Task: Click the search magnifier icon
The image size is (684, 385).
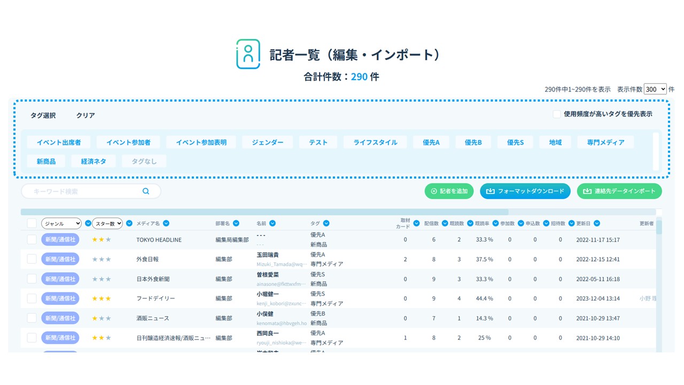Action: coord(146,191)
